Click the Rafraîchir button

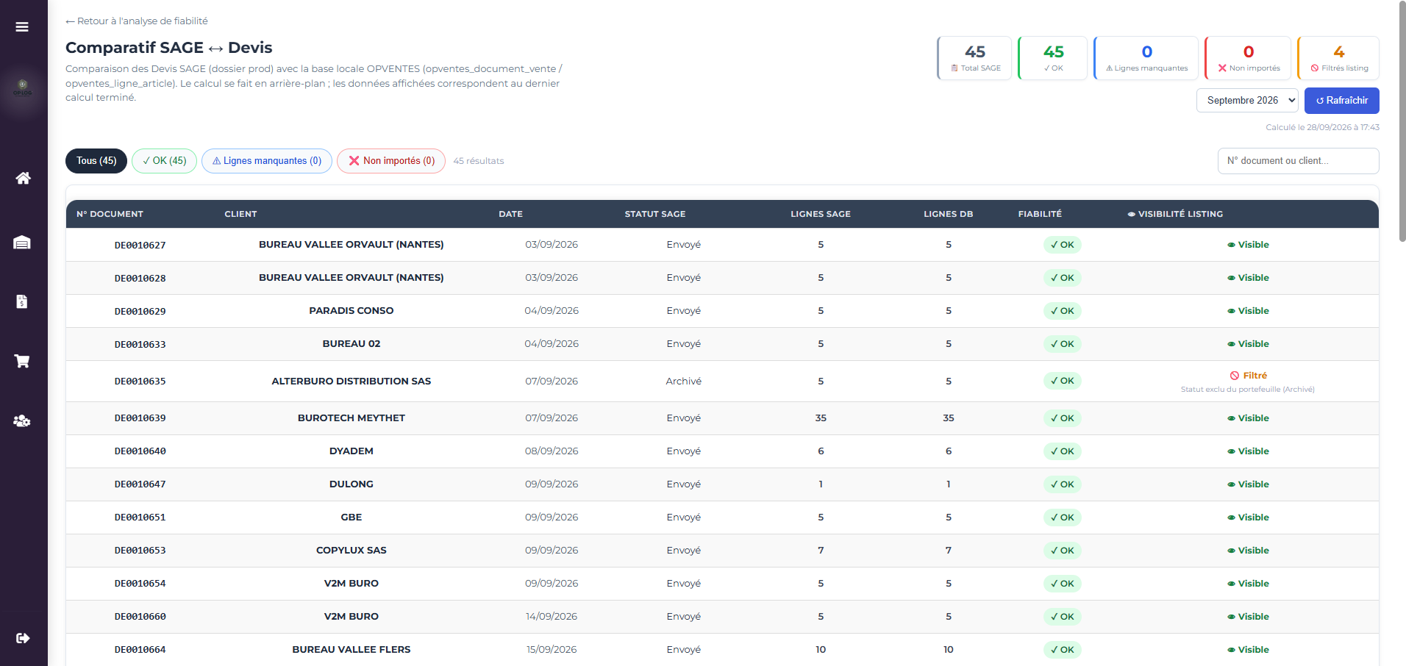[x=1341, y=101]
